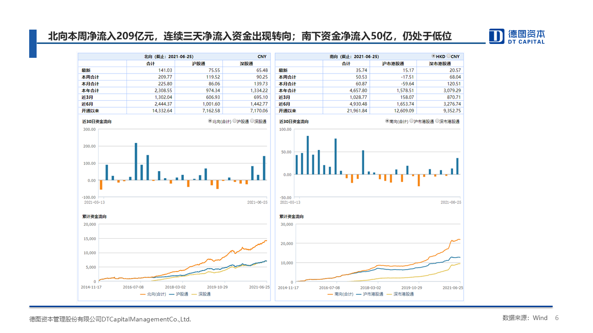This screenshot has width=593, height=333.
Task: Select the 南向(合计) radio button
Action: click(x=387, y=121)
